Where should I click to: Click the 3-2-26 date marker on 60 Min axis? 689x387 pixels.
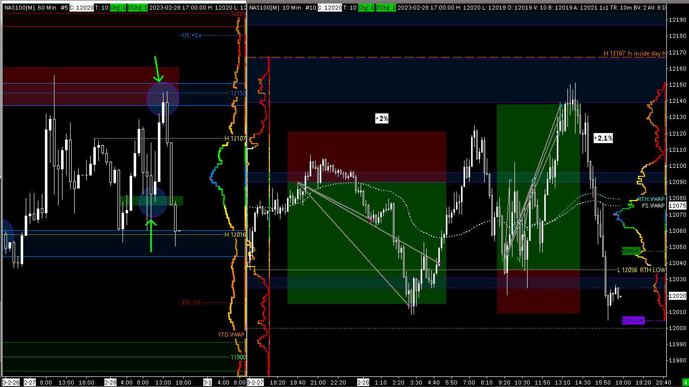11,382
